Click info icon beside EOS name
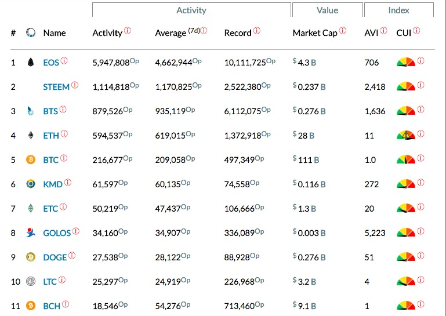 (x=64, y=60)
